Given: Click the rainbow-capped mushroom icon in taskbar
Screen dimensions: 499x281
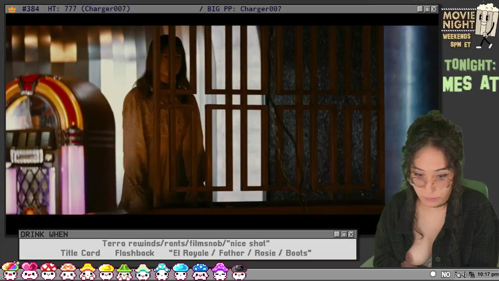Looking at the screenshot, I should [x=10, y=271].
